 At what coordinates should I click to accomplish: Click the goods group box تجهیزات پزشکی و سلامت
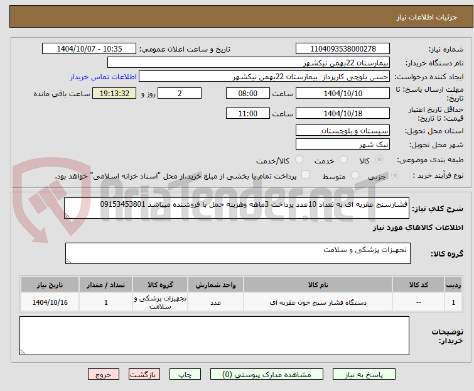coord(238,253)
